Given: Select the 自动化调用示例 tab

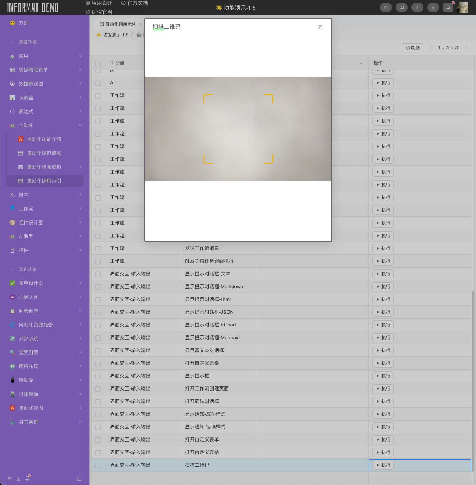Looking at the screenshot, I should 118,24.
